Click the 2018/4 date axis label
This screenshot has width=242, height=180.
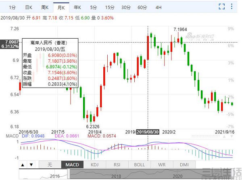pos(95,132)
